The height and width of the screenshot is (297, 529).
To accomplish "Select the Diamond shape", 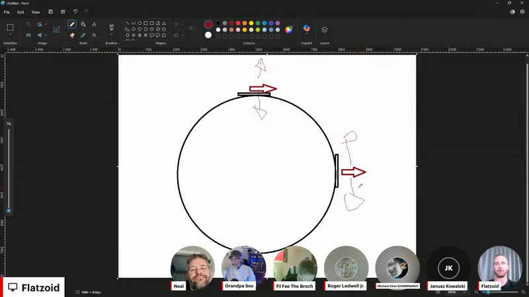I will tap(134, 29).
